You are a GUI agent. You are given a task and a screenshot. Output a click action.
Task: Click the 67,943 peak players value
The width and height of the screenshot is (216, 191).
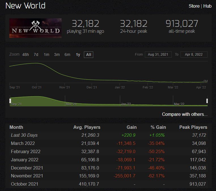pos(199,151)
